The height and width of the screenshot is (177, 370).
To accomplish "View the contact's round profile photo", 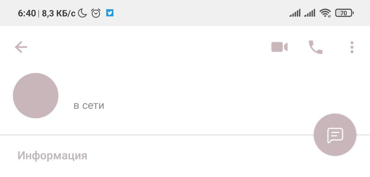I will pyautogui.click(x=36, y=95).
